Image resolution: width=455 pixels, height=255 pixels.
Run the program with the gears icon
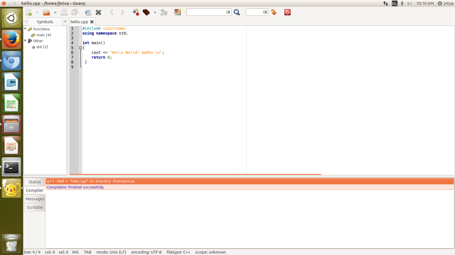click(x=164, y=12)
